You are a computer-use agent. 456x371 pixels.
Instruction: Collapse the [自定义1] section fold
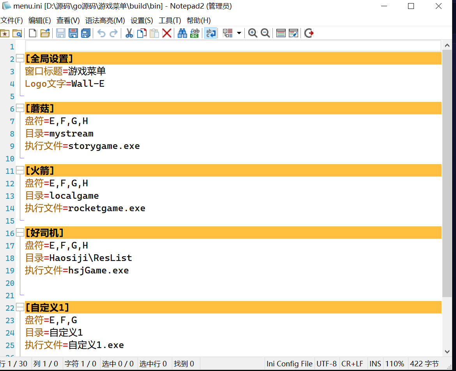point(20,307)
